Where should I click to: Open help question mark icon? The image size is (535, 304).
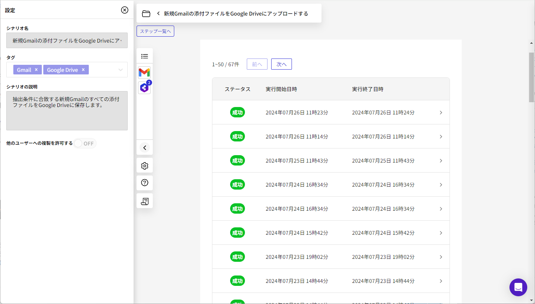(145, 183)
